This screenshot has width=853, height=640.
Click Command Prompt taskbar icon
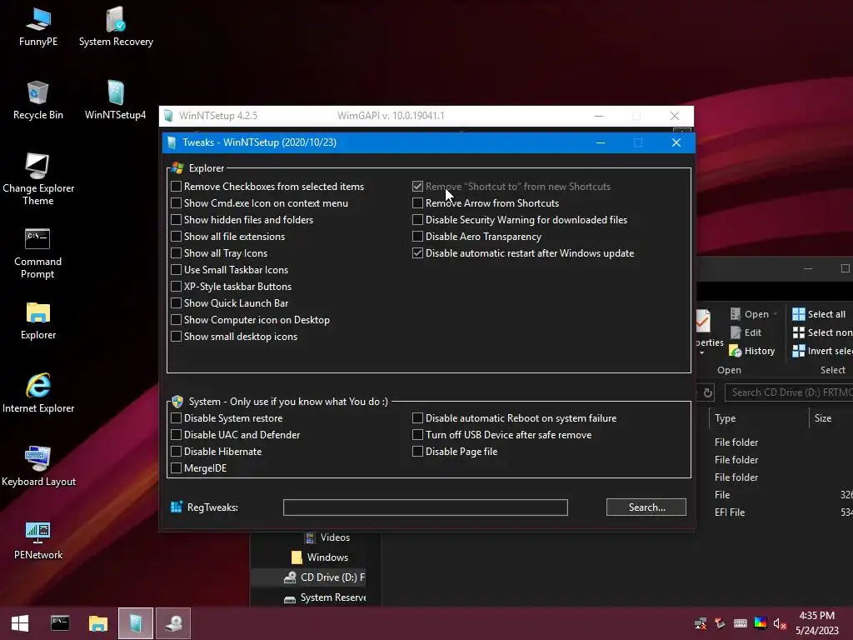coord(60,623)
